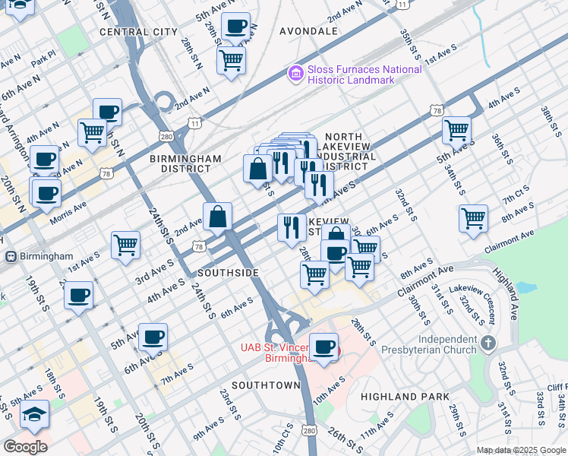This screenshot has width=568, height=456.
Task: Click the shopping bag marker near 2nd Ave S
Action: (x=217, y=217)
